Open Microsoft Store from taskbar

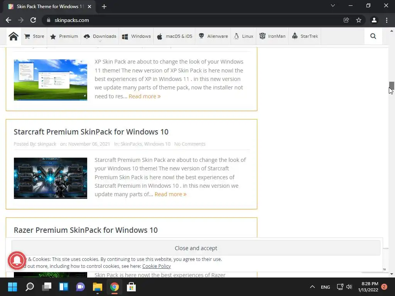(131, 287)
